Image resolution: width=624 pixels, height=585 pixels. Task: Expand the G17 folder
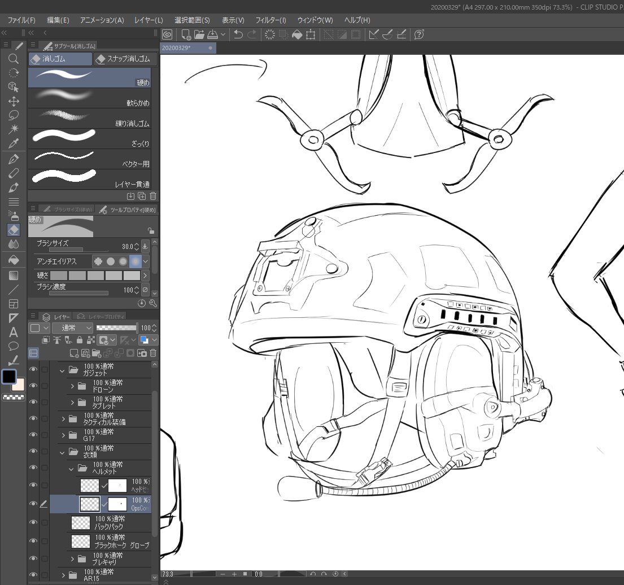(63, 435)
